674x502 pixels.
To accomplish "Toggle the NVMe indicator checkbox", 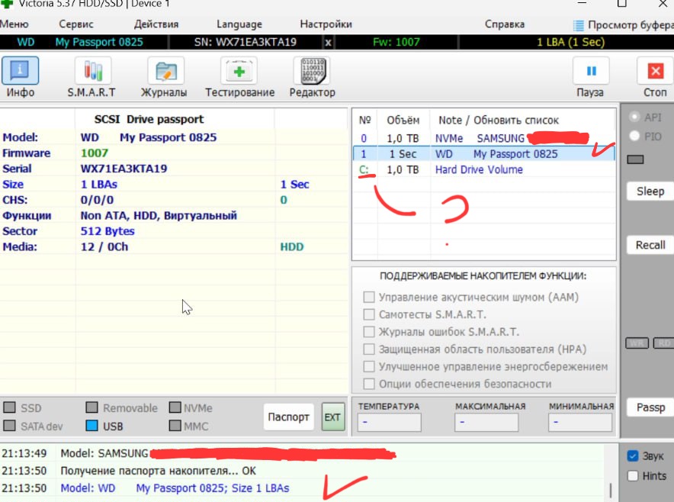I will point(175,407).
